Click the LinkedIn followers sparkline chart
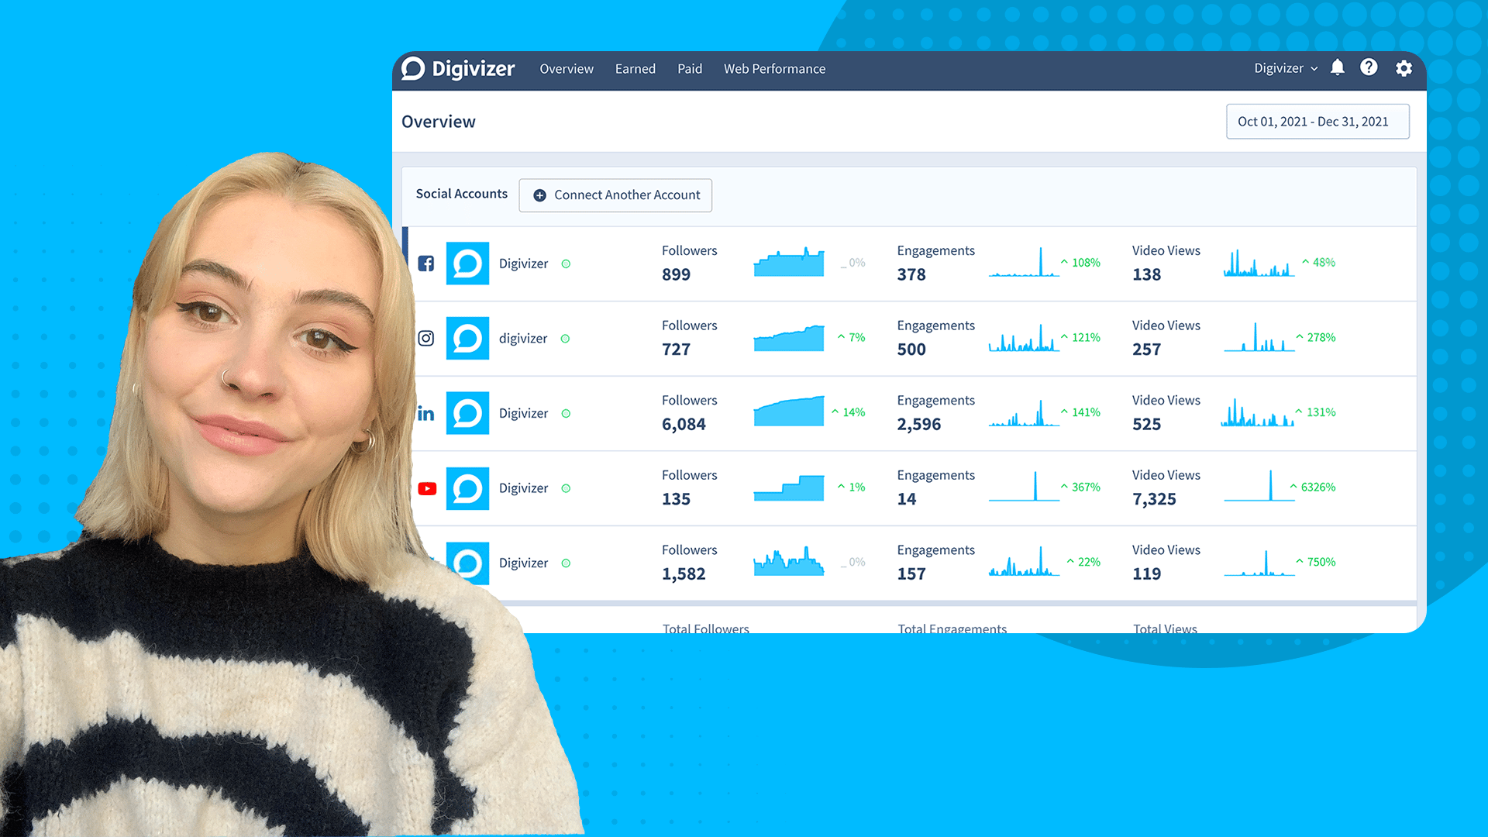Image resolution: width=1488 pixels, height=837 pixels. coord(789,412)
